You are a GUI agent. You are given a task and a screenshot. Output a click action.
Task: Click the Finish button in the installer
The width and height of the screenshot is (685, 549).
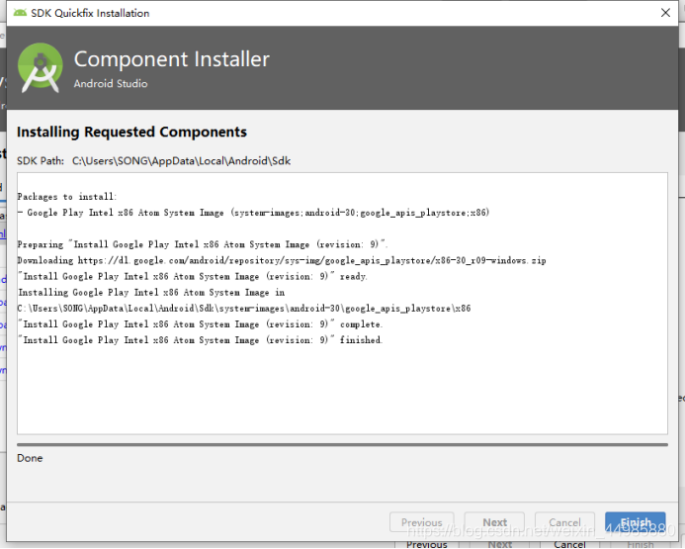point(636,522)
